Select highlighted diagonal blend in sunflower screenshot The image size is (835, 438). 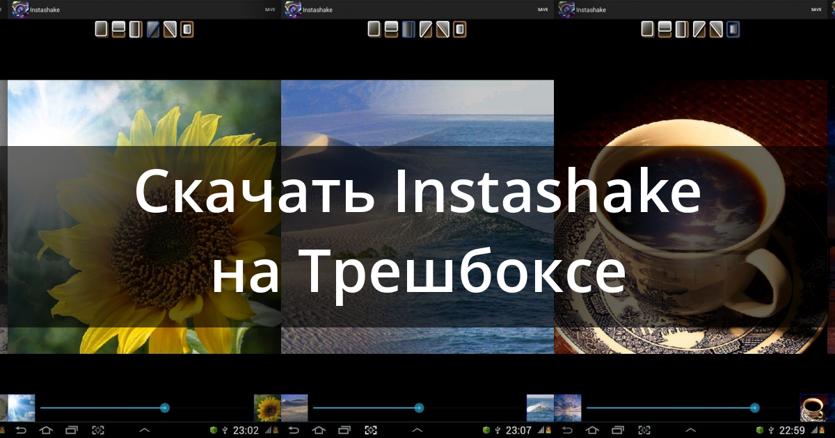(x=153, y=29)
